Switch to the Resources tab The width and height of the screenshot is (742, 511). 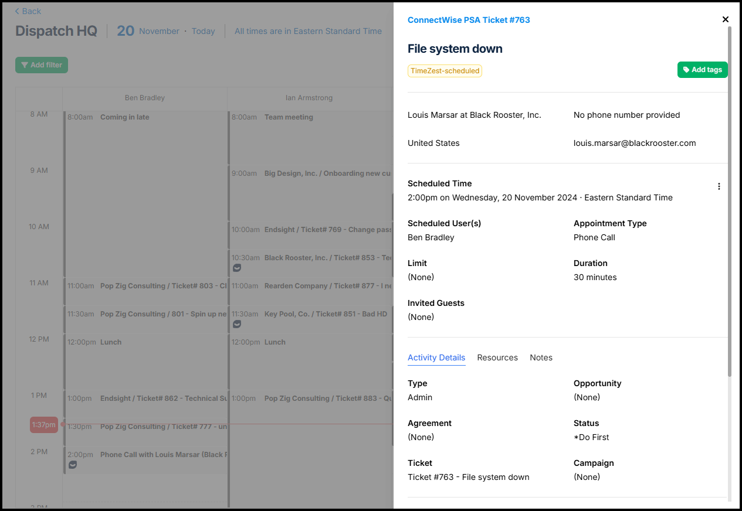point(497,357)
